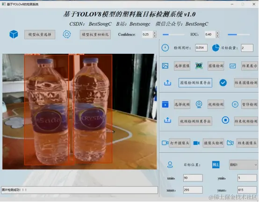The width and height of the screenshot is (259, 202).
Task: Click the circular target reset icon
Action: [x=67, y=34]
